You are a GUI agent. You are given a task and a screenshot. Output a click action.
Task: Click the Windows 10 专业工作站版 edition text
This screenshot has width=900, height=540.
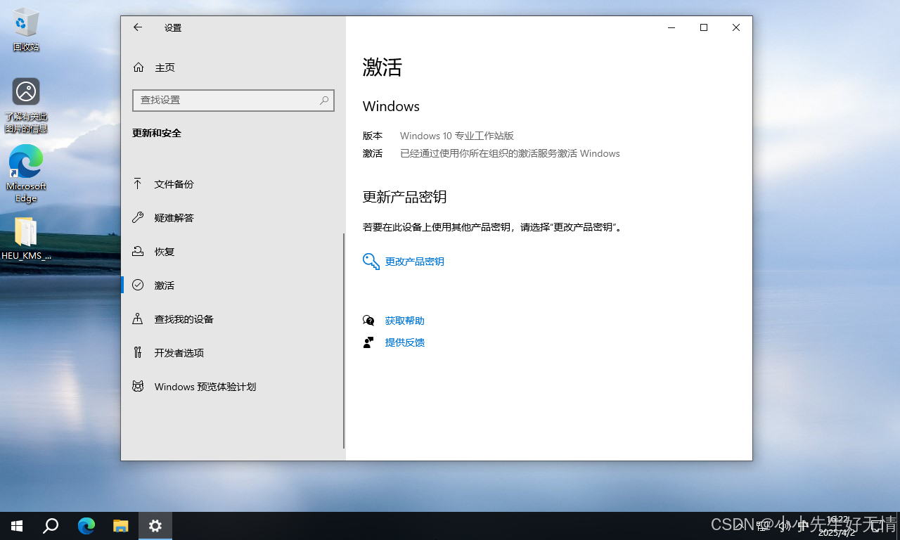tap(457, 136)
